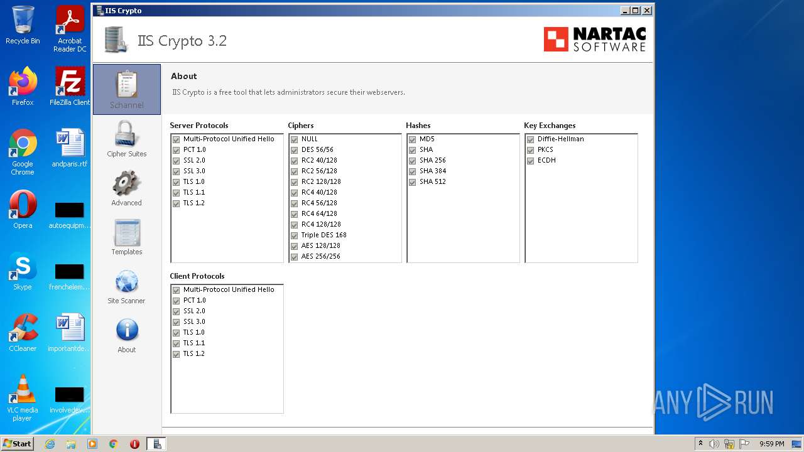Open Opera desktop shortcut
This screenshot has width=804, height=452.
23,209
